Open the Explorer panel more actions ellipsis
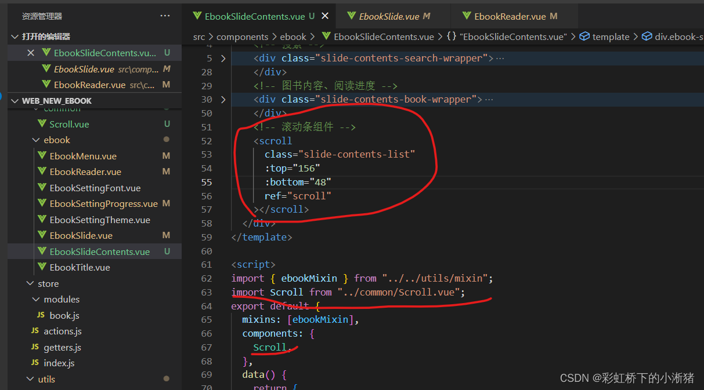Image resolution: width=704 pixels, height=390 pixels. tap(165, 16)
